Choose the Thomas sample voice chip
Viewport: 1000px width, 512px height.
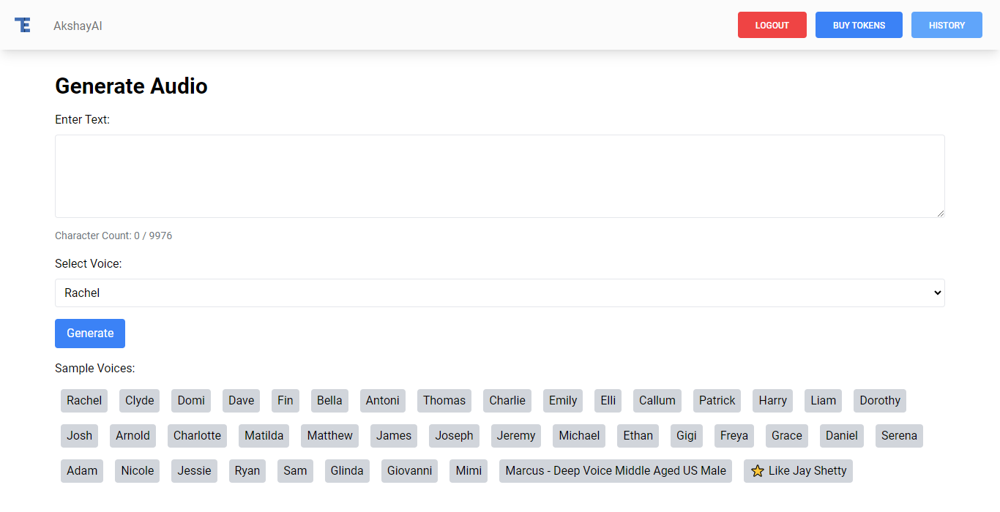point(444,401)
